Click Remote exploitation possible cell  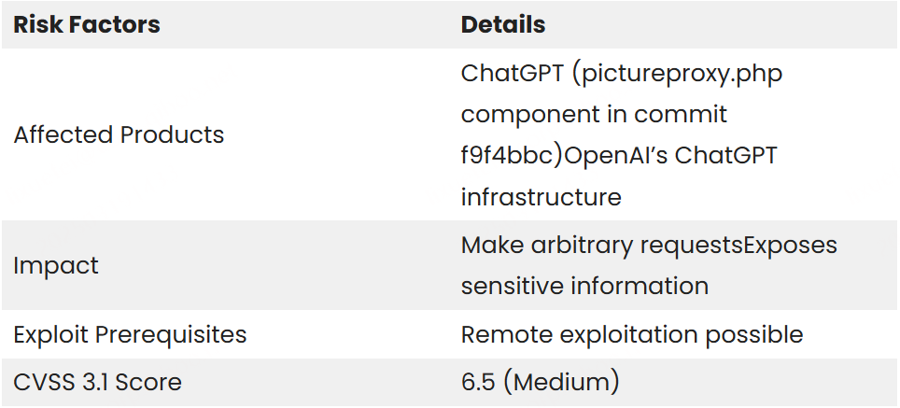pyautogui.click(x=632, y=334)
